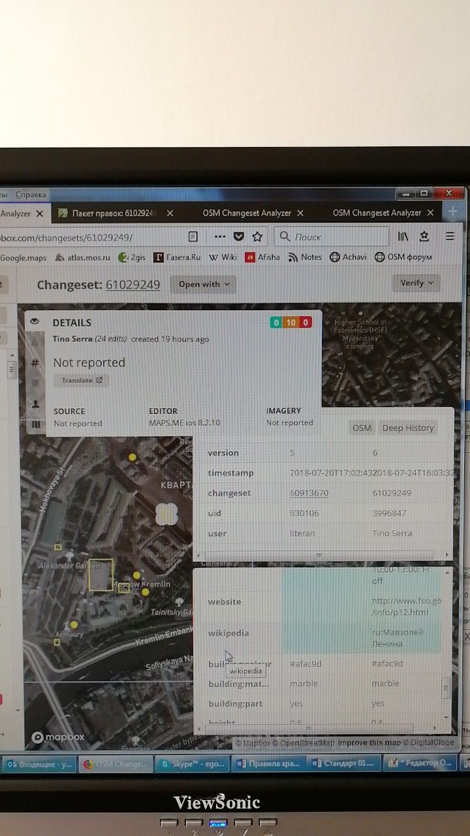Click the Поиск search field
The image size is (470, 836).
pos(330,236)
